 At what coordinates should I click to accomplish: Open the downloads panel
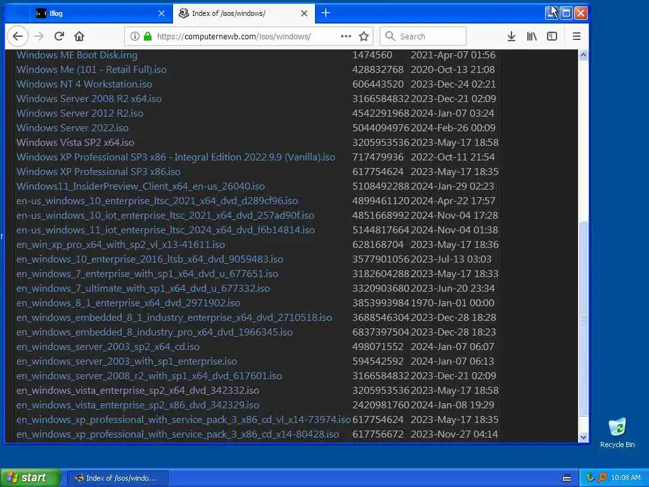tap(511, 36)
